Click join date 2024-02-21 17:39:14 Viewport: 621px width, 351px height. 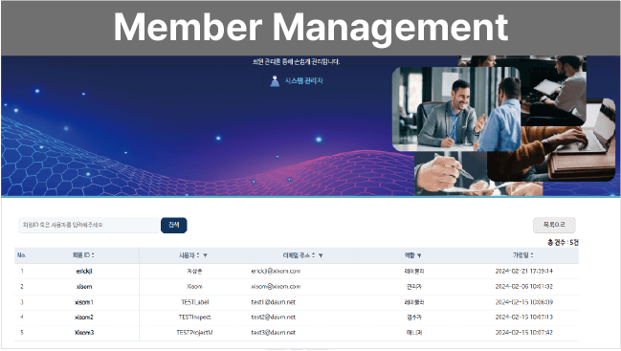coord(523,271)
